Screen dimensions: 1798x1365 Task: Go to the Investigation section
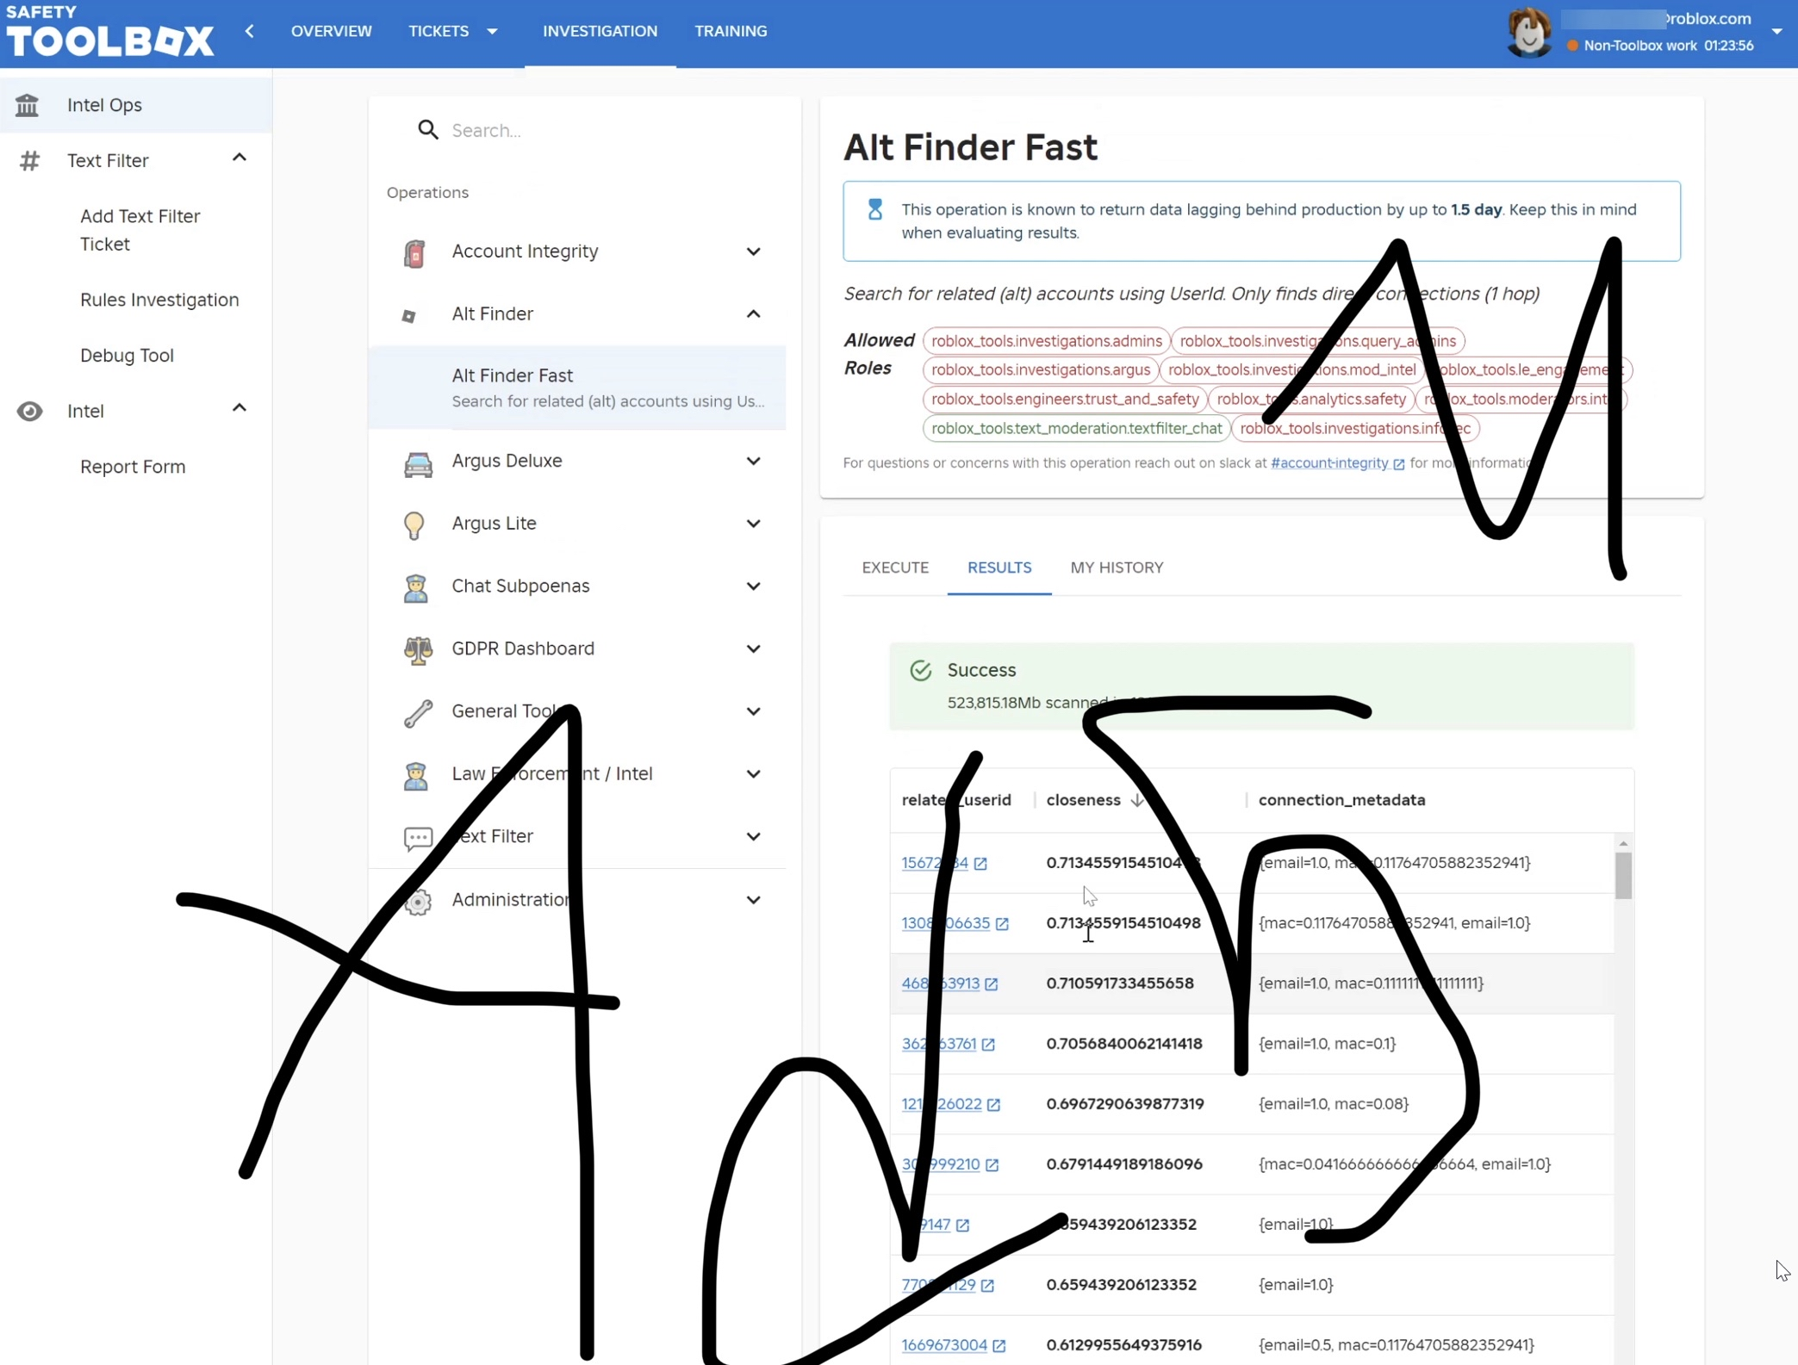point(600,31)
